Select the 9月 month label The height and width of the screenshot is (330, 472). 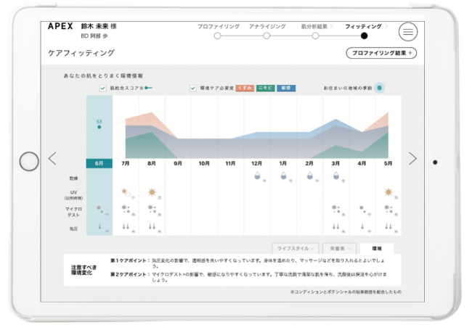178,163
